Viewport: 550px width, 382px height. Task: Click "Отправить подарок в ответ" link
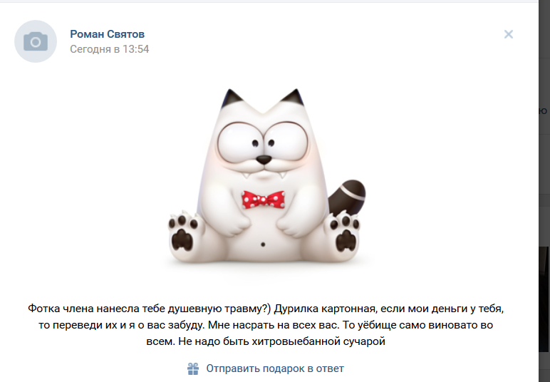(275, 368)
